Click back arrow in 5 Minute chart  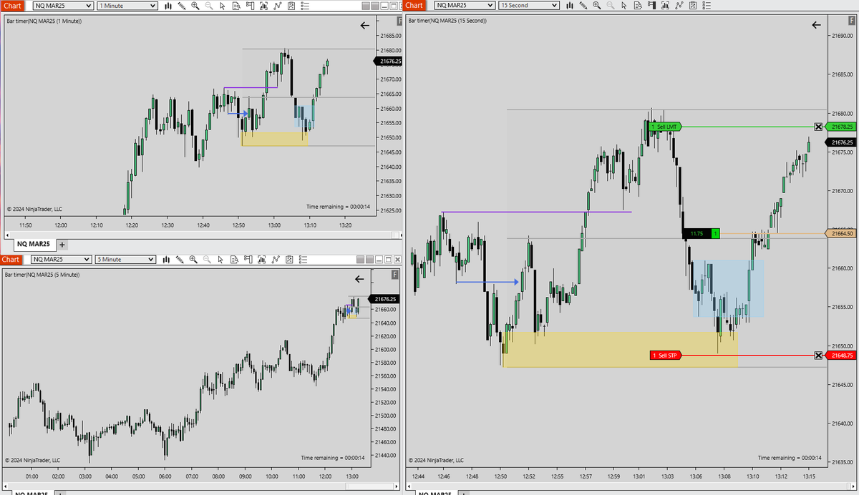(x=359, y=279)
